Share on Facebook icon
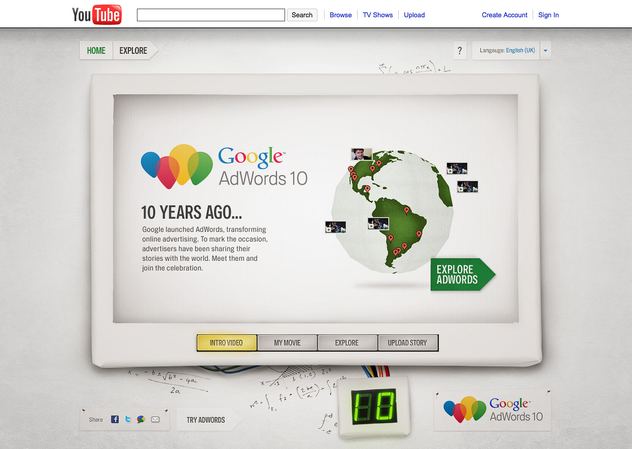632x449 pixels. [x=115, y=419]
